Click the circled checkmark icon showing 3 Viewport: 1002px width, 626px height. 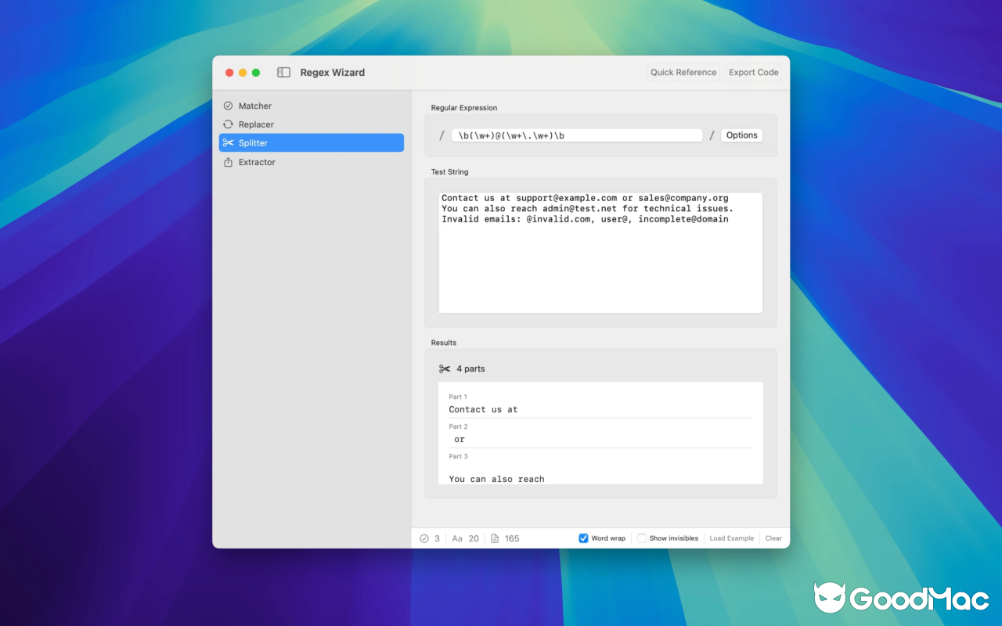pos(424,538)
